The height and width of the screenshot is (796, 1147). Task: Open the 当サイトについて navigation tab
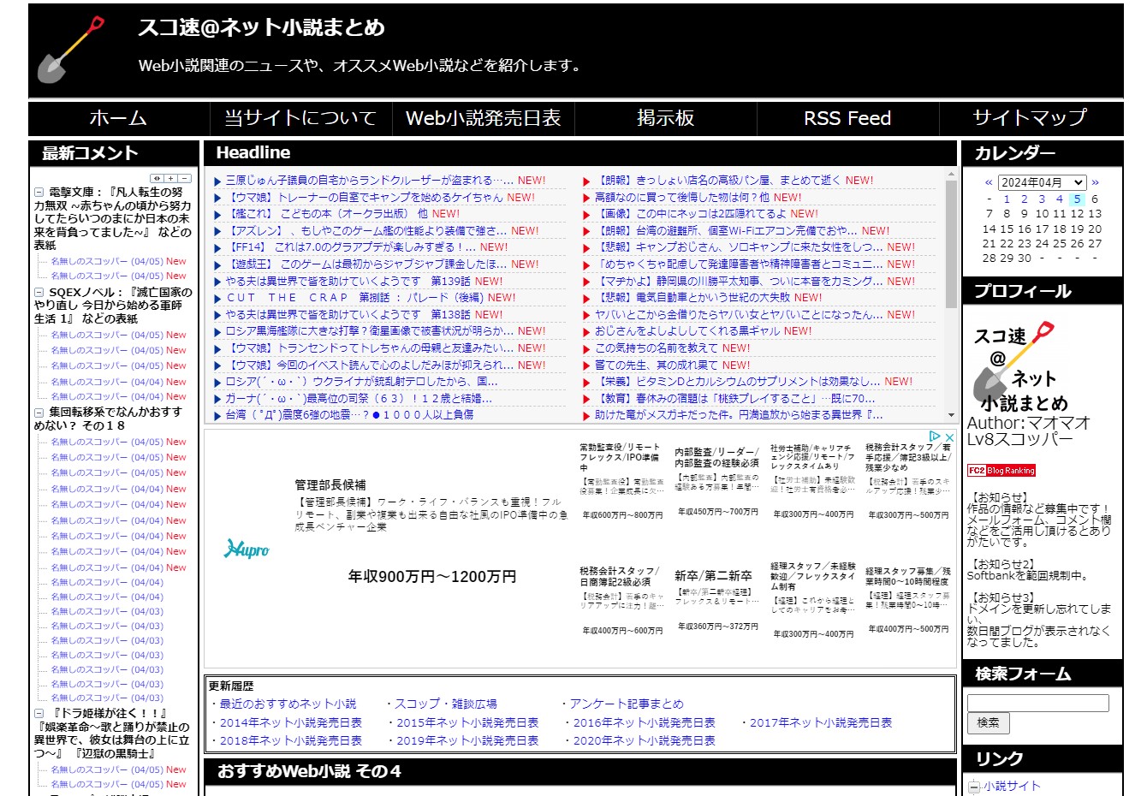300,118
